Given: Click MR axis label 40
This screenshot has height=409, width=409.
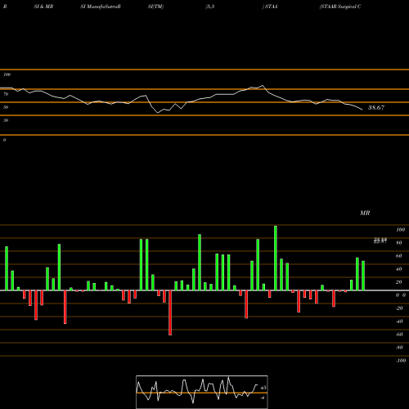Looking at the screenshot, I should pyautogui.click(x=399, y=269).
